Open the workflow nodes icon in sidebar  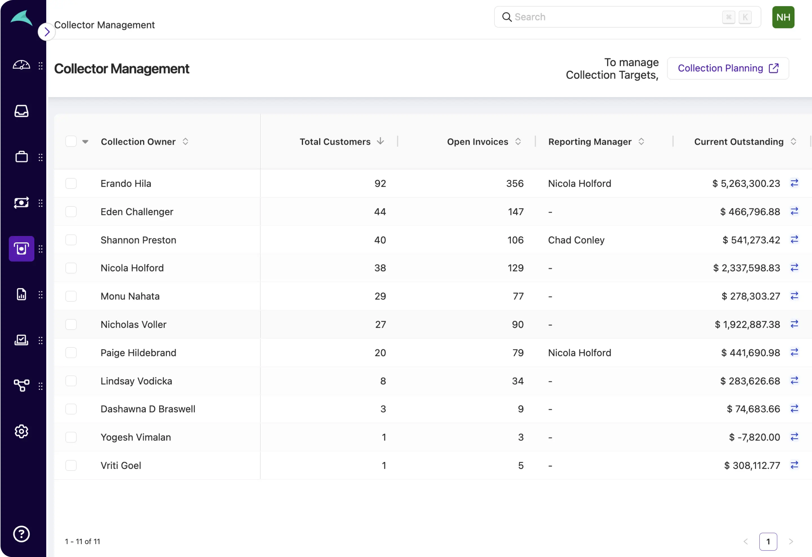point(21,386)
